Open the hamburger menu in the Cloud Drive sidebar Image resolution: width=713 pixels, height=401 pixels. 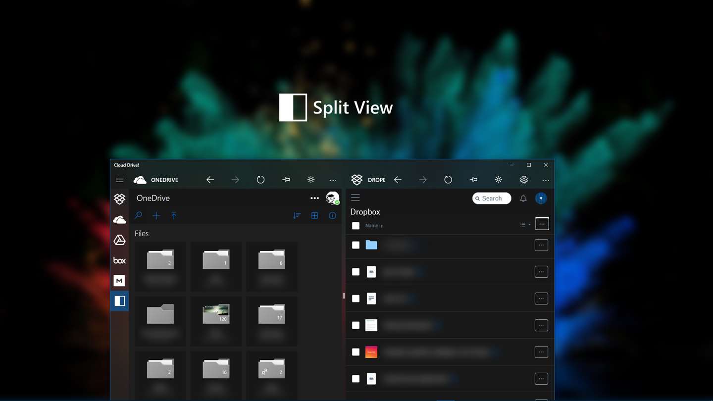[119, 180]
